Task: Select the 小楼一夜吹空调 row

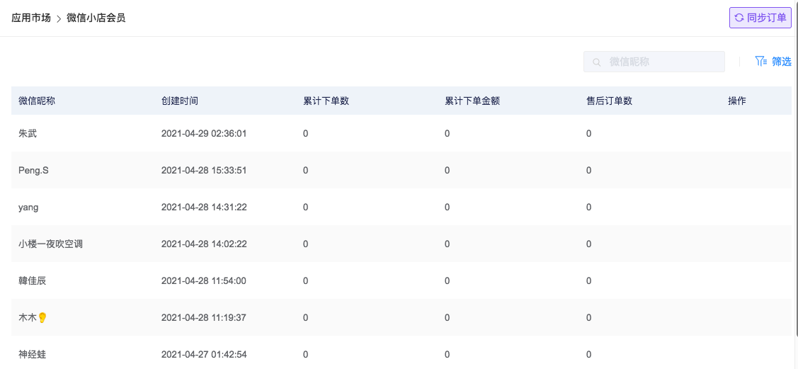Action: click(x=401, y=244)
